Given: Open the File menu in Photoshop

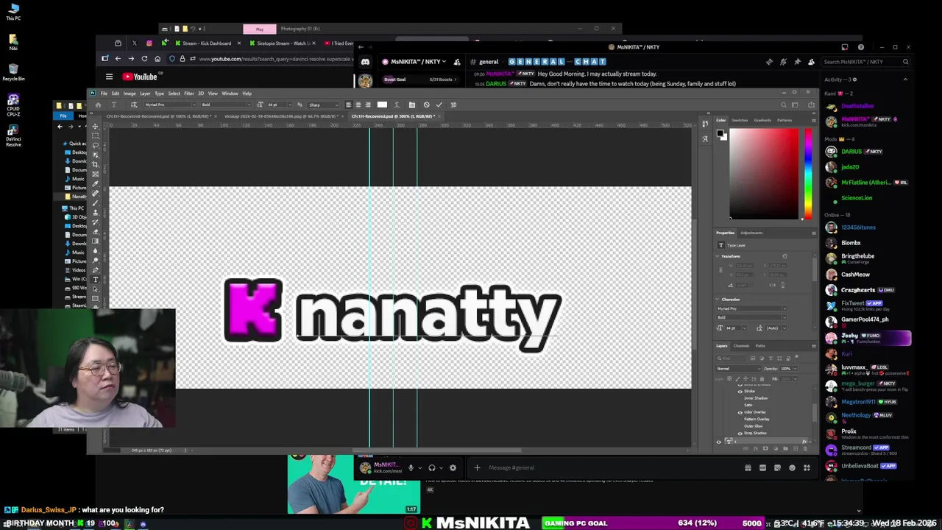Looking at the screenshot, I should 104,93.
